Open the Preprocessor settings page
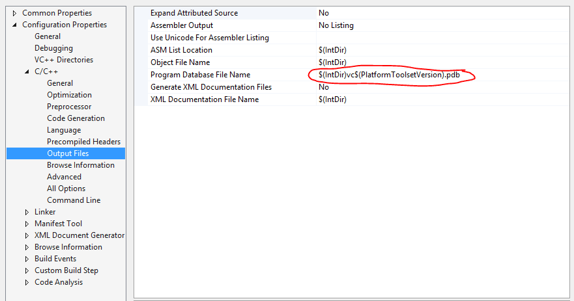Viewport: 574px width, 301px height. pyautogui.click(x=69, y=107)
